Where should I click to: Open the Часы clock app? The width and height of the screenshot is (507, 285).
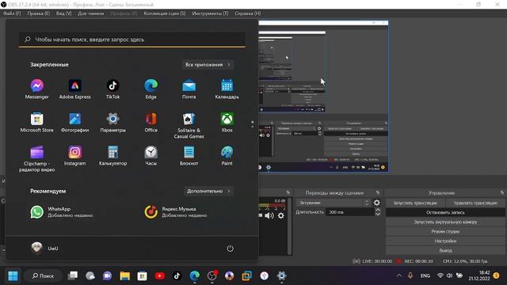click(x=151, y=156)
